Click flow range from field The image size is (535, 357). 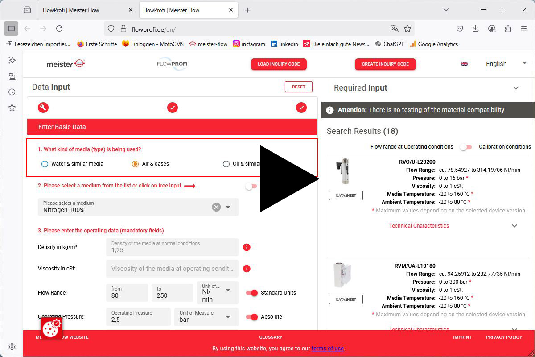tap(127, 292)
